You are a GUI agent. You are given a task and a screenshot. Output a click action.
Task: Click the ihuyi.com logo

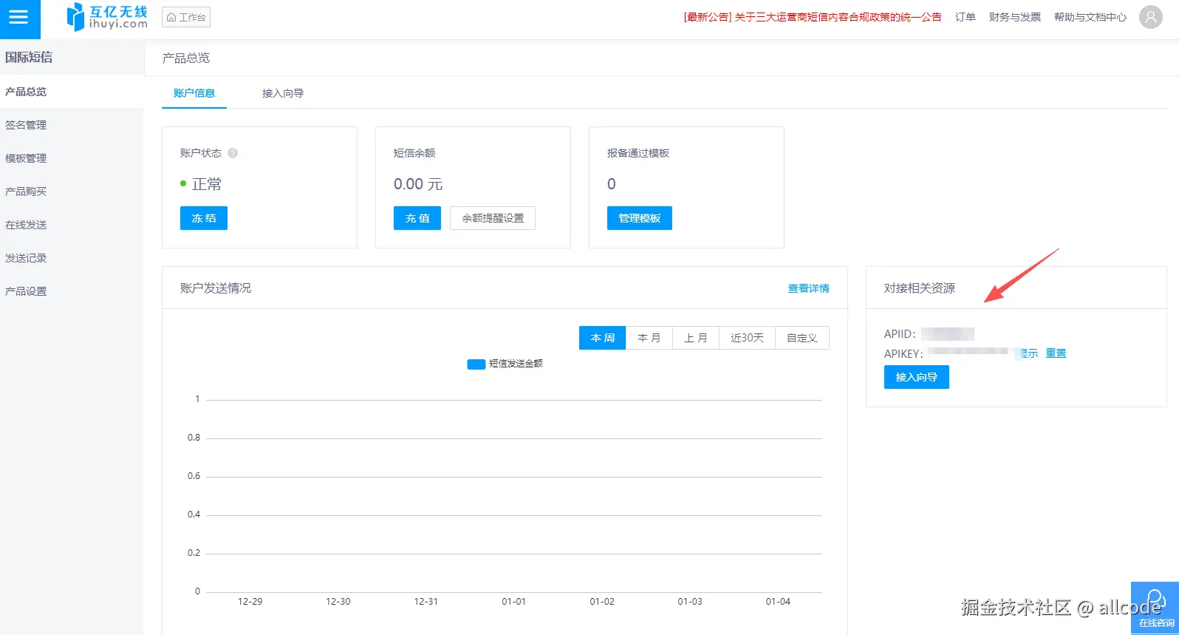(107, 17)
